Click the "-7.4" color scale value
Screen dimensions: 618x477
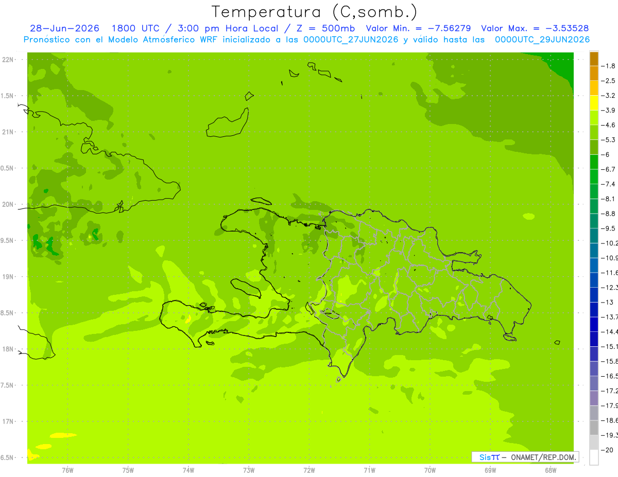[609, 184]
